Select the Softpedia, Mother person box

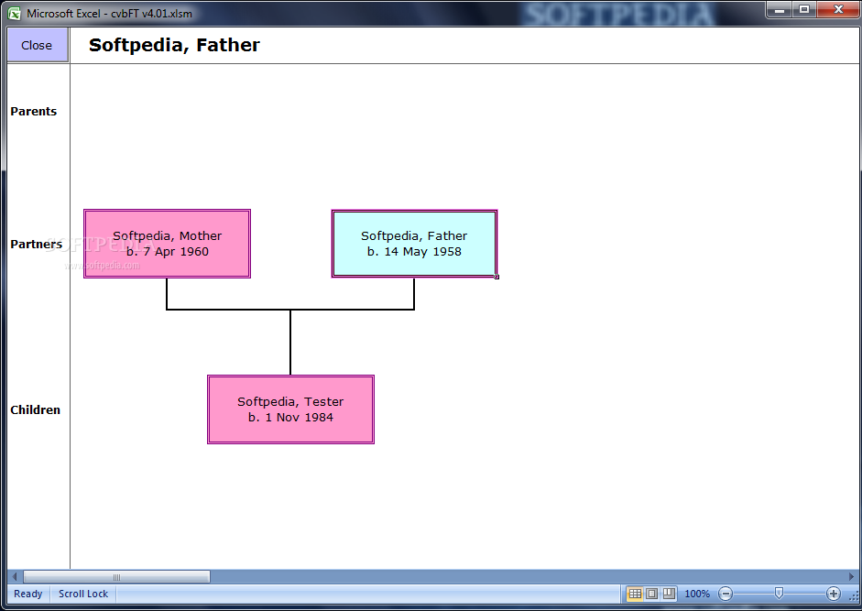click(x=167, y=244)
